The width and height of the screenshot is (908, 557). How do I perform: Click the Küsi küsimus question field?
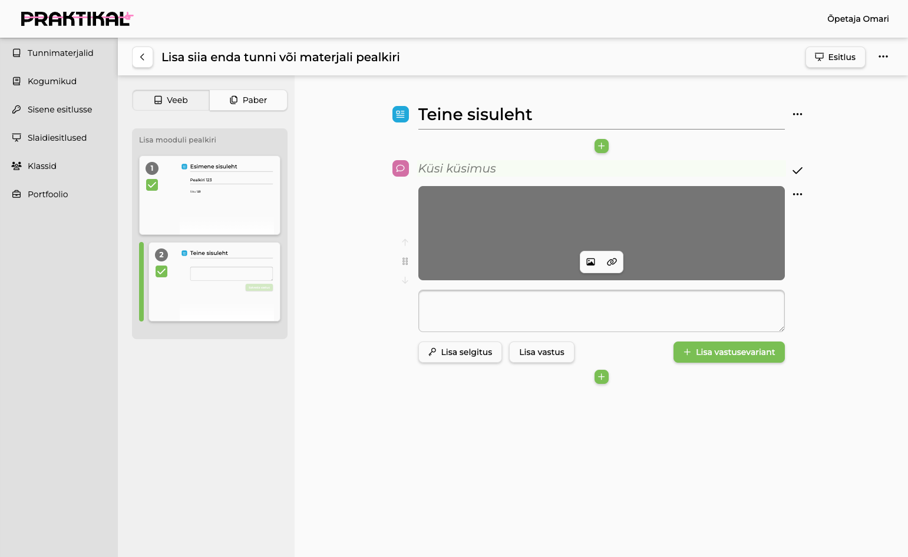tap(601, 168)
